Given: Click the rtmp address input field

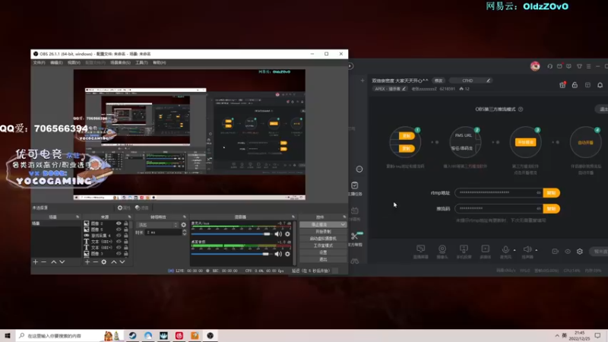Looking at the screenshot, I should [x=499, y=193].
